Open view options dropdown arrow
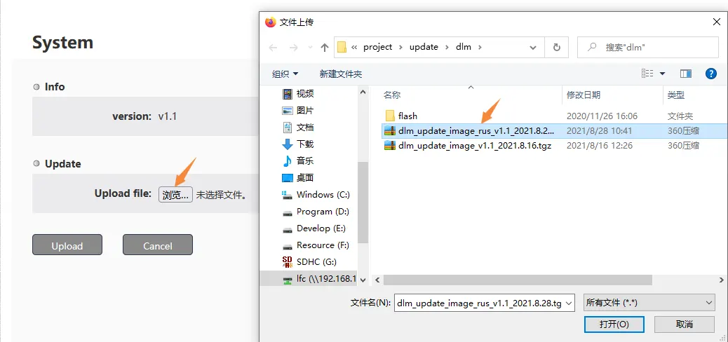 point(663,74)
